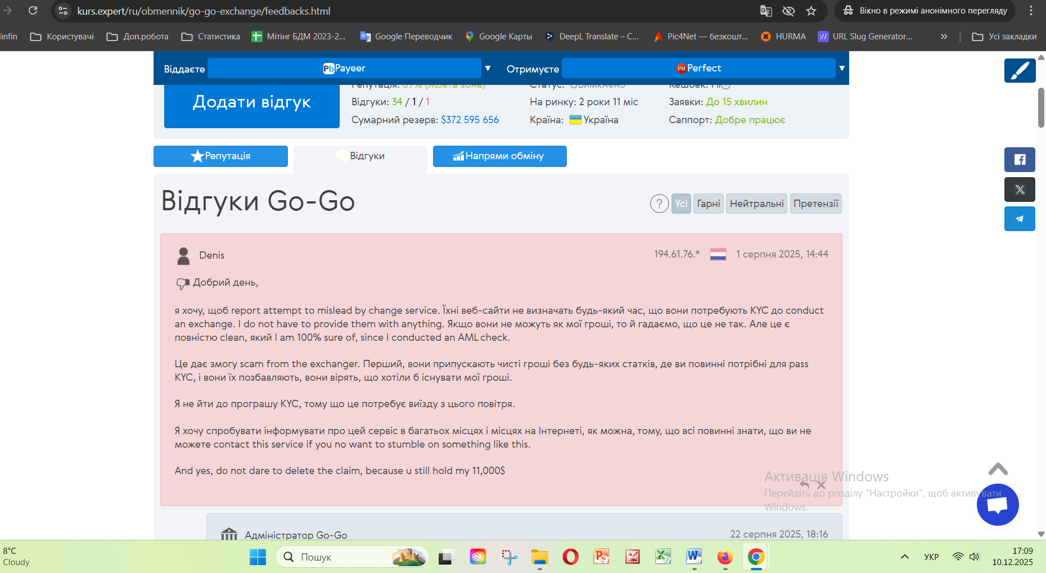Share the page on Telegram
The width and height of the screenshot is (1046, 573).
1020,219
